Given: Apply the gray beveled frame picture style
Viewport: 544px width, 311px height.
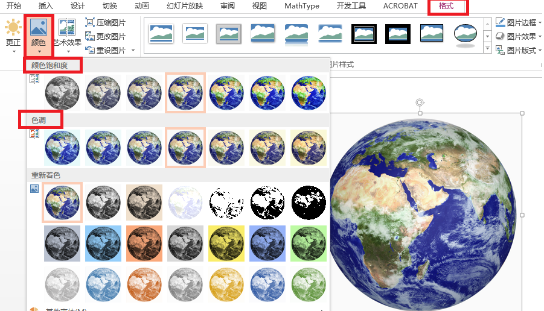Looking at the screenshot, I should [229, 34].
